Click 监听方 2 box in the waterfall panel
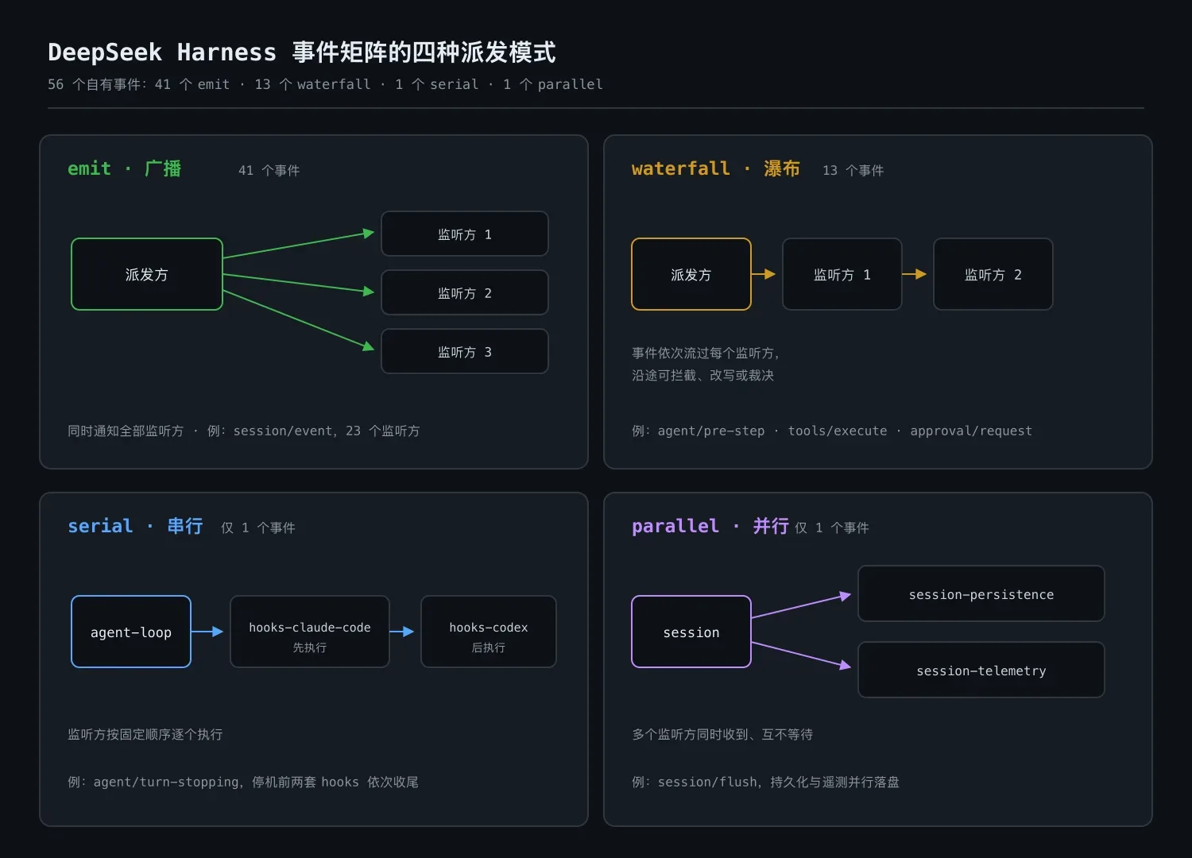This screenshot has height=858, width=1192. pos(993,274)
